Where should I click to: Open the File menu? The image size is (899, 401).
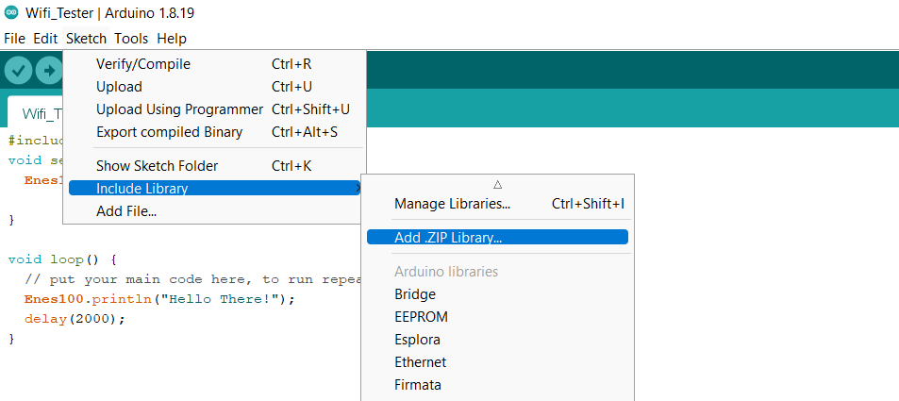point(14,39)
